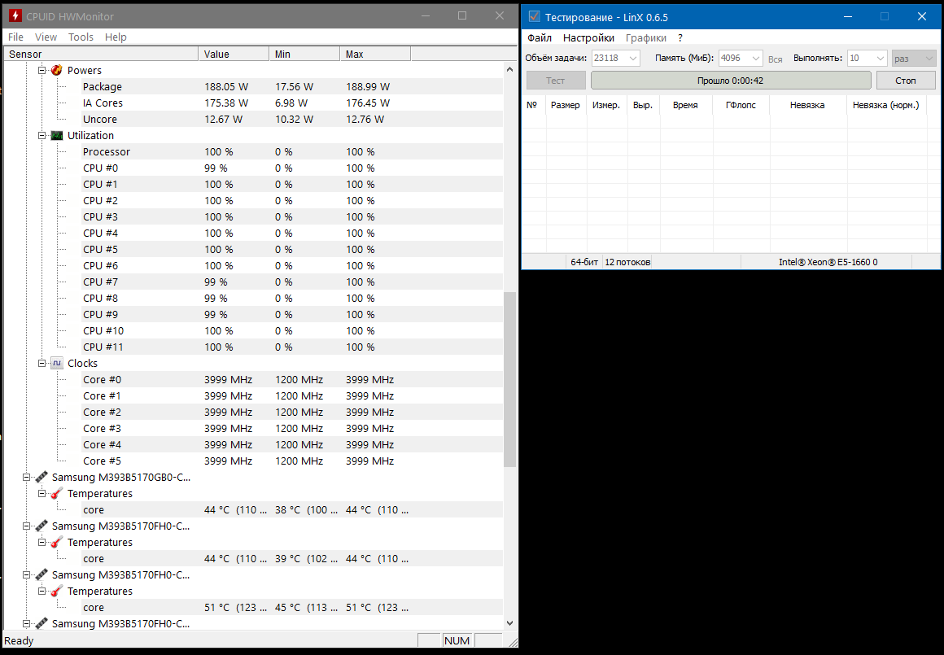Click the Размер column header in LinX
Image resolution: width=944 pixels, height=655 pixels.
pos(566,105)
